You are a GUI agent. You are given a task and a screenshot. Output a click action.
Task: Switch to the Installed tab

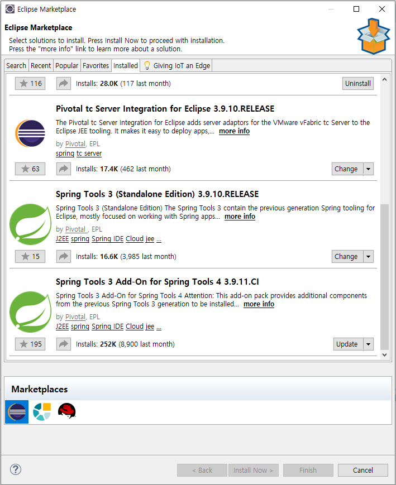126,65
